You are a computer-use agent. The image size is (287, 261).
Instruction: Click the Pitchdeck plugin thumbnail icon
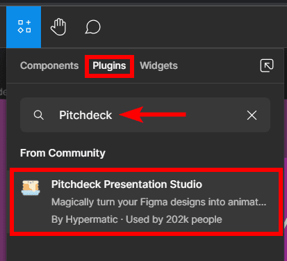31,188
